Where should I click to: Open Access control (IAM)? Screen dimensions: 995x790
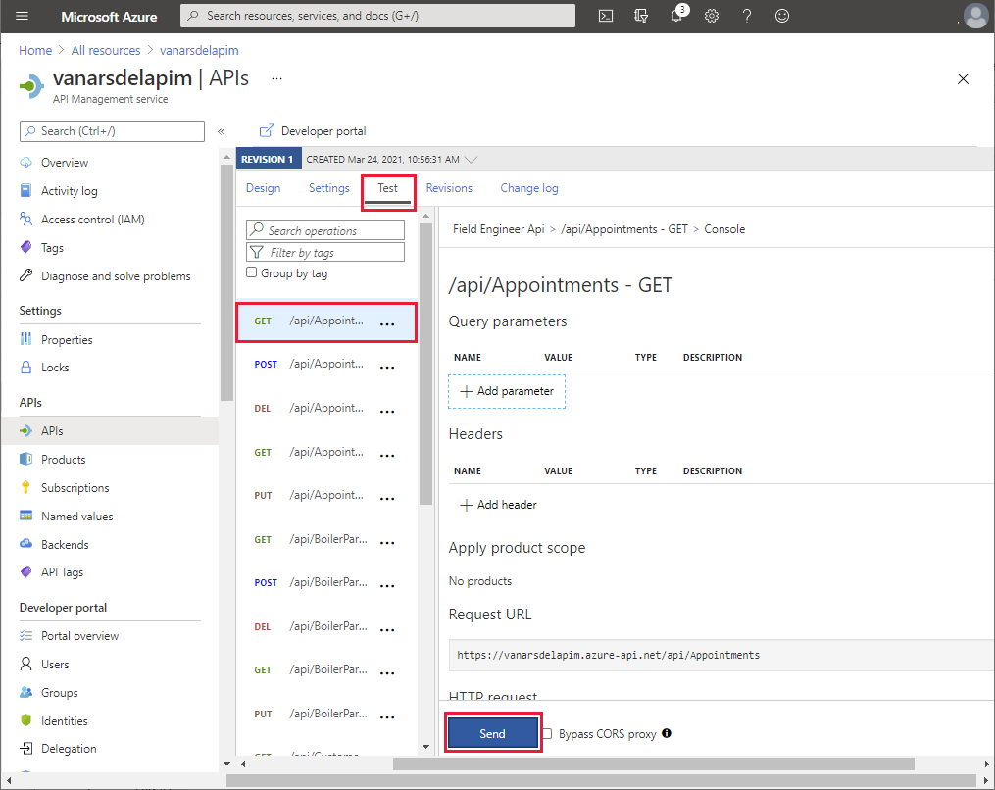click(x=93, y=220)
